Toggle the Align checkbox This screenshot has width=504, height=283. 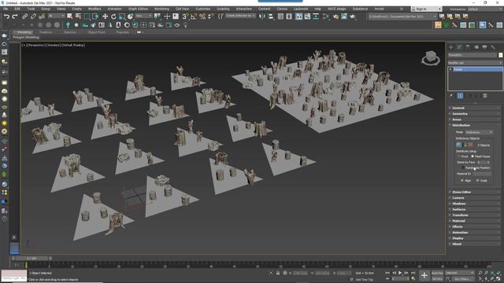tap(462, 180)
